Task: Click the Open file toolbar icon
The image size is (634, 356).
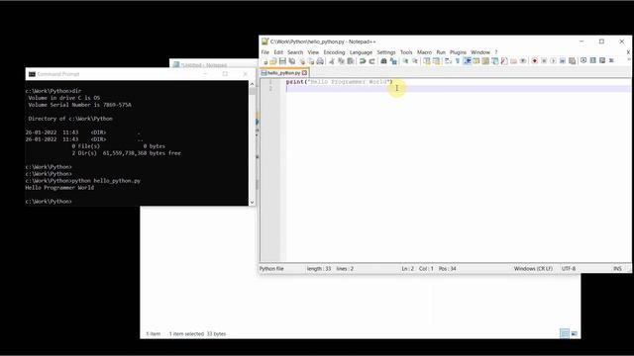Action: click(273, 61)
